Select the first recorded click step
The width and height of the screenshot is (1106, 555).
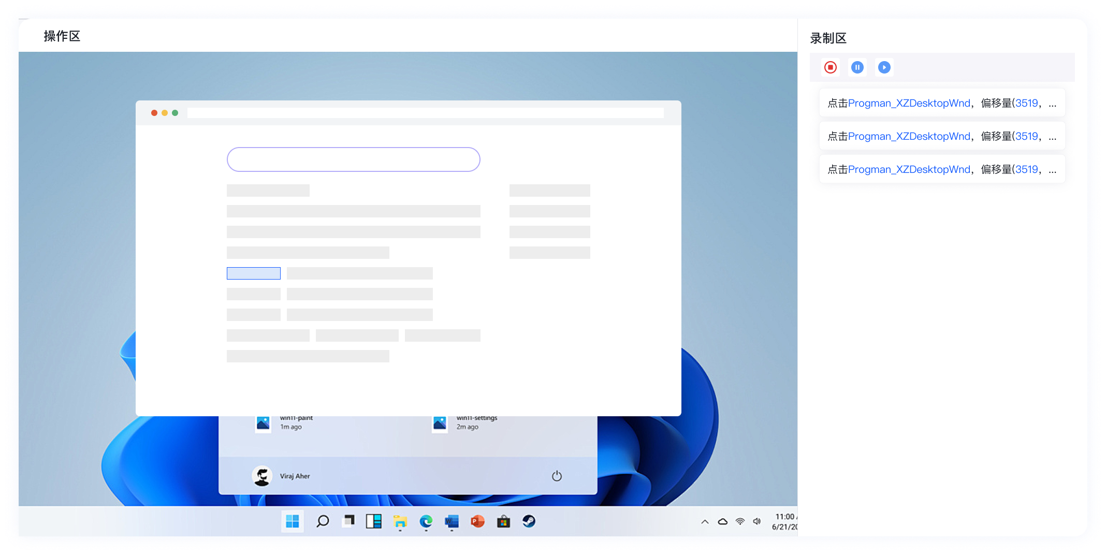tap(941, 103)
